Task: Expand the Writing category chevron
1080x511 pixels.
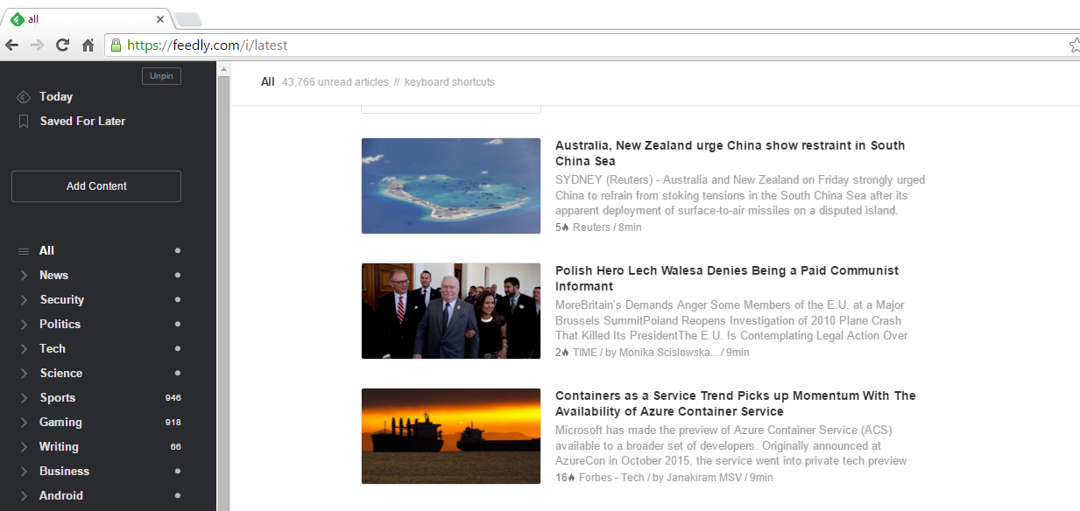Action: tap(24, 447)
